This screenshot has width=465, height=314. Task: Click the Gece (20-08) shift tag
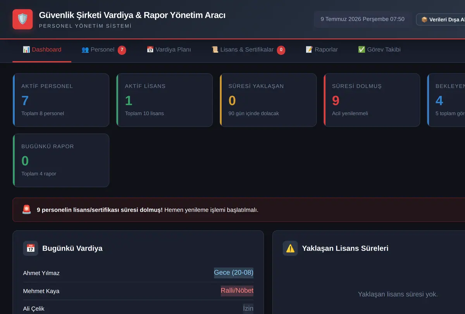234,273
